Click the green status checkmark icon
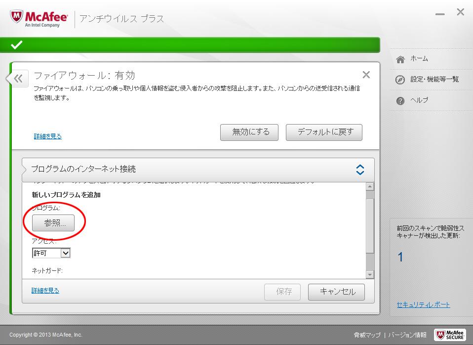This screenshot has height=345, width=473. [17, 44]
